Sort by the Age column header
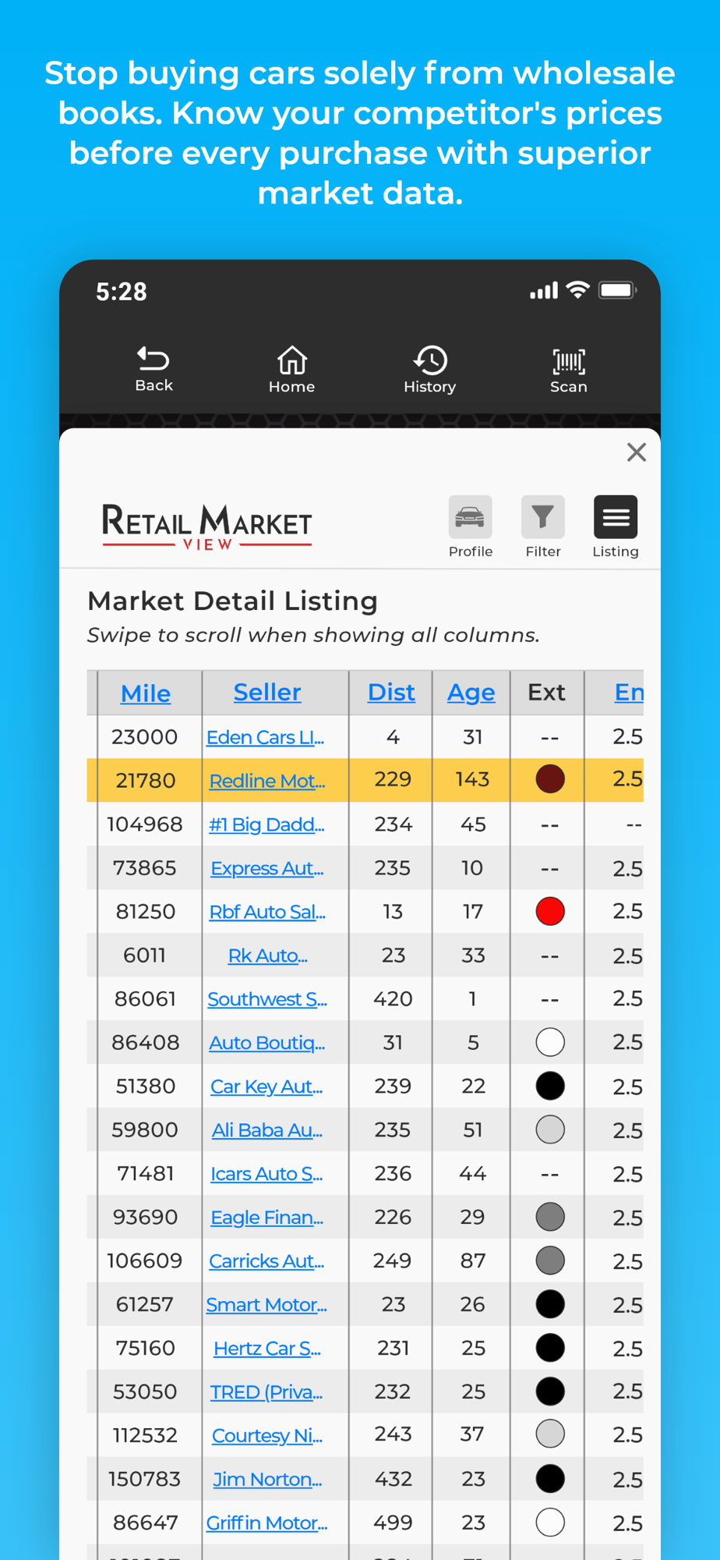720x1560 pixels. pyautogui.click(x=471, y=693)
